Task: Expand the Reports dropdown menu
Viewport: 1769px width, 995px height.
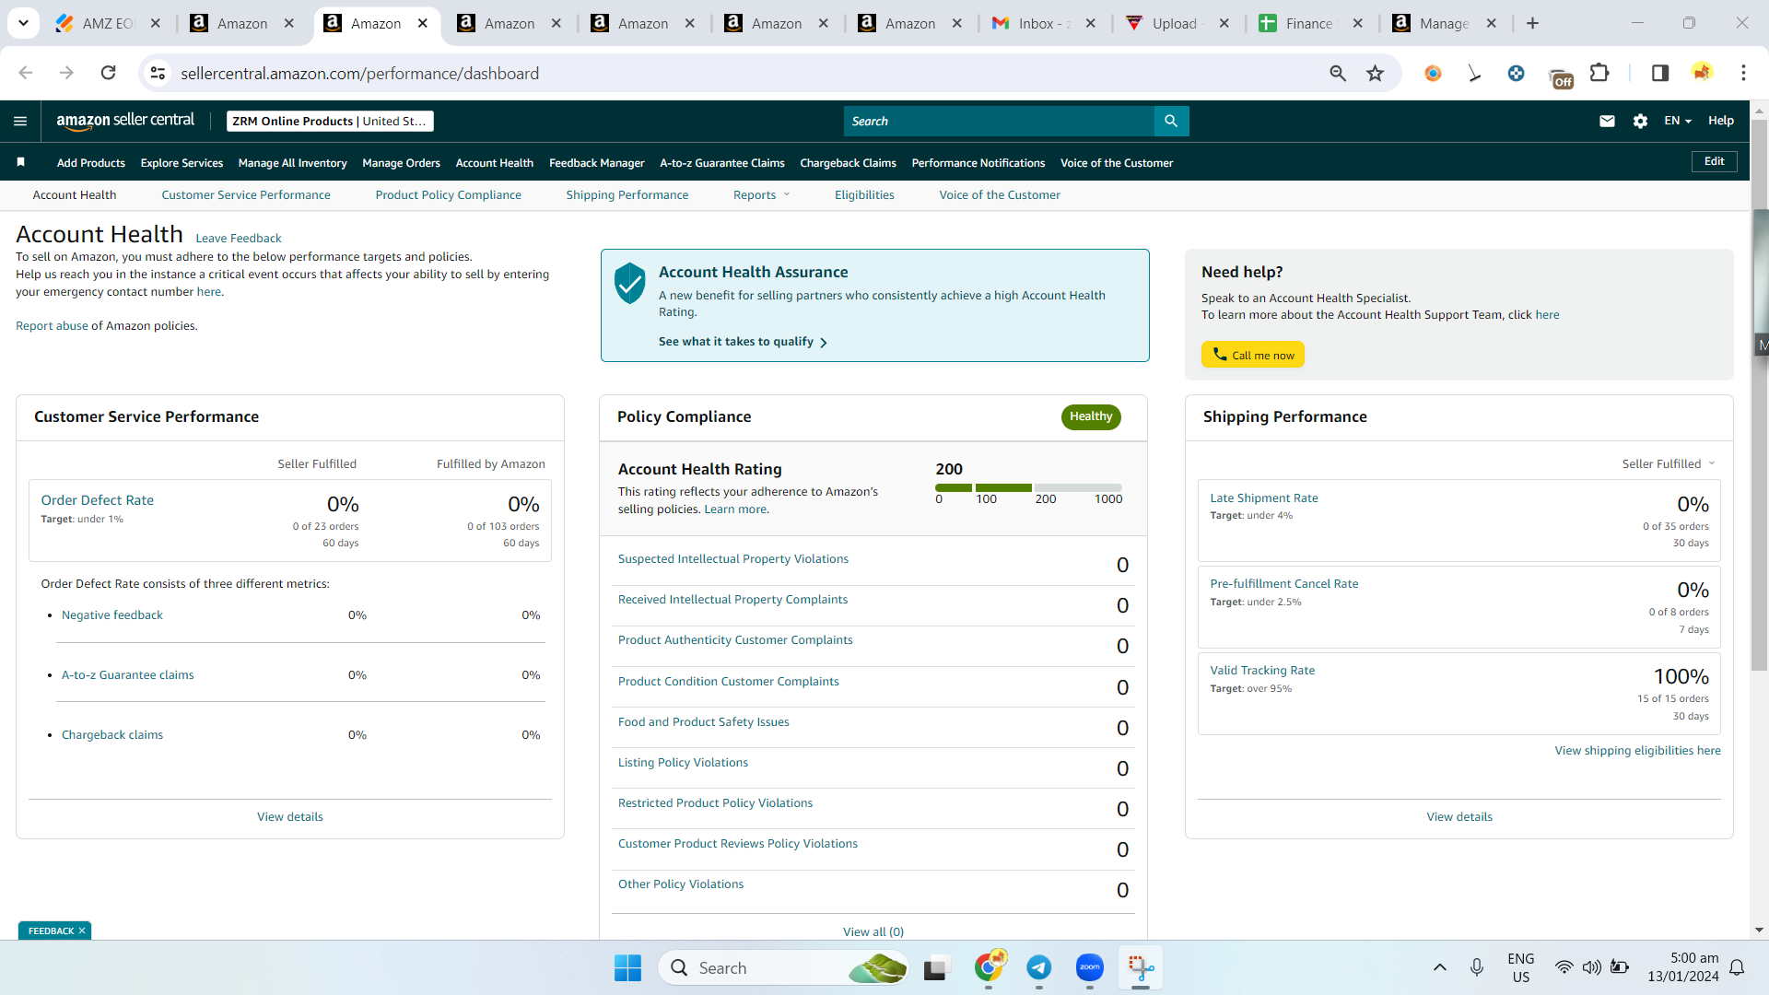Action: (762, 194)
